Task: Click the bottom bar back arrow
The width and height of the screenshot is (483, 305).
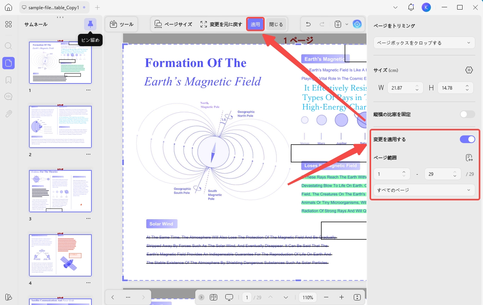Action: [x=113, y=297]
